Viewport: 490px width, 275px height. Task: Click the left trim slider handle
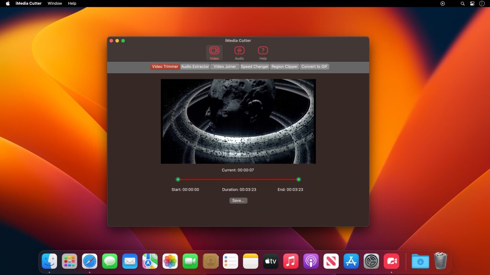click(178, 179)
